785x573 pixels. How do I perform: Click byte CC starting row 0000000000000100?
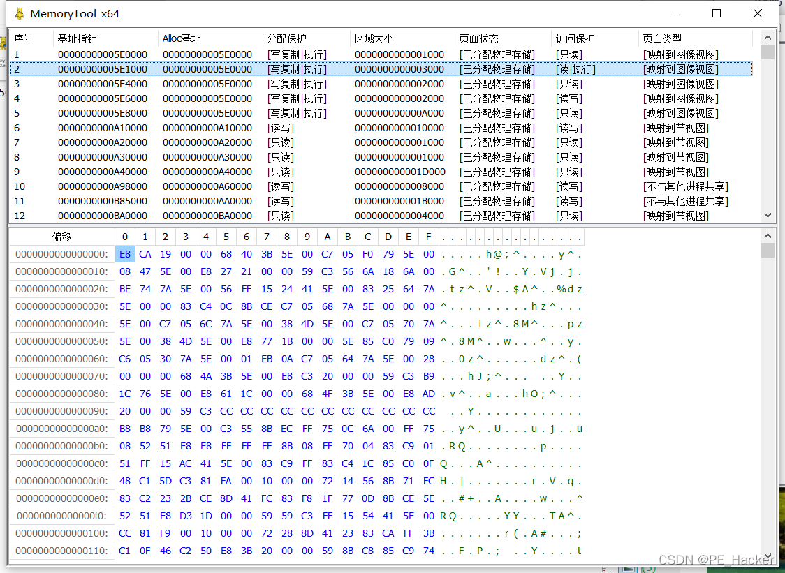pyautogui.click(x=124, y=533)
